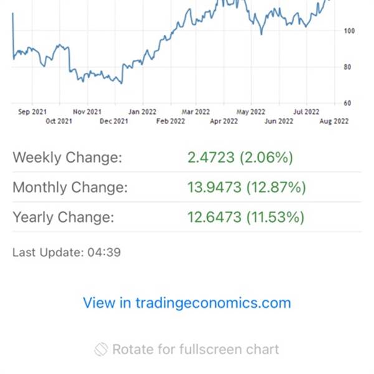Tap the 12.6473 (11.53%) yearly value
Viewport: 374px width, 374px height.
tap(246, 217)
